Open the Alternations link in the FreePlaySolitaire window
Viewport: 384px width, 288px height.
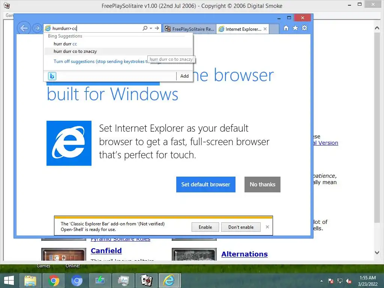(x=244, y=254)
